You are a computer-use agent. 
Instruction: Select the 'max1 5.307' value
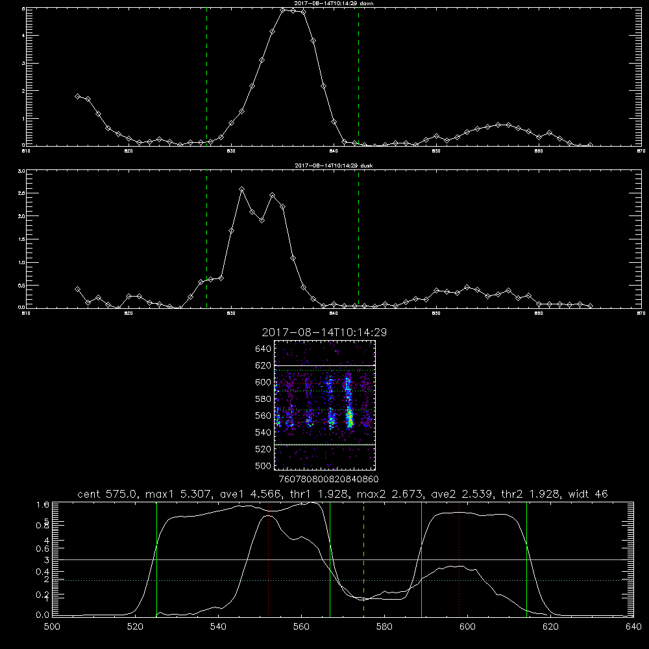pyautogui.click(x=177, y=494)
